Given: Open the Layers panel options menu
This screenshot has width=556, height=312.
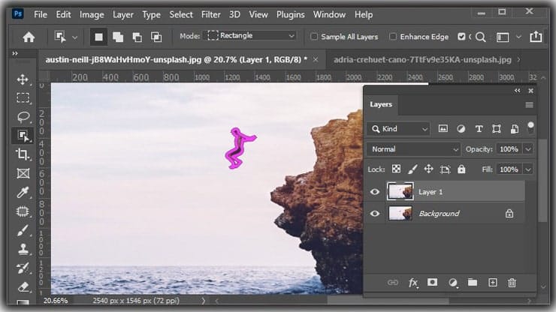Looking at the screenshot, I should pyautogui.click(x=529, y=105).
